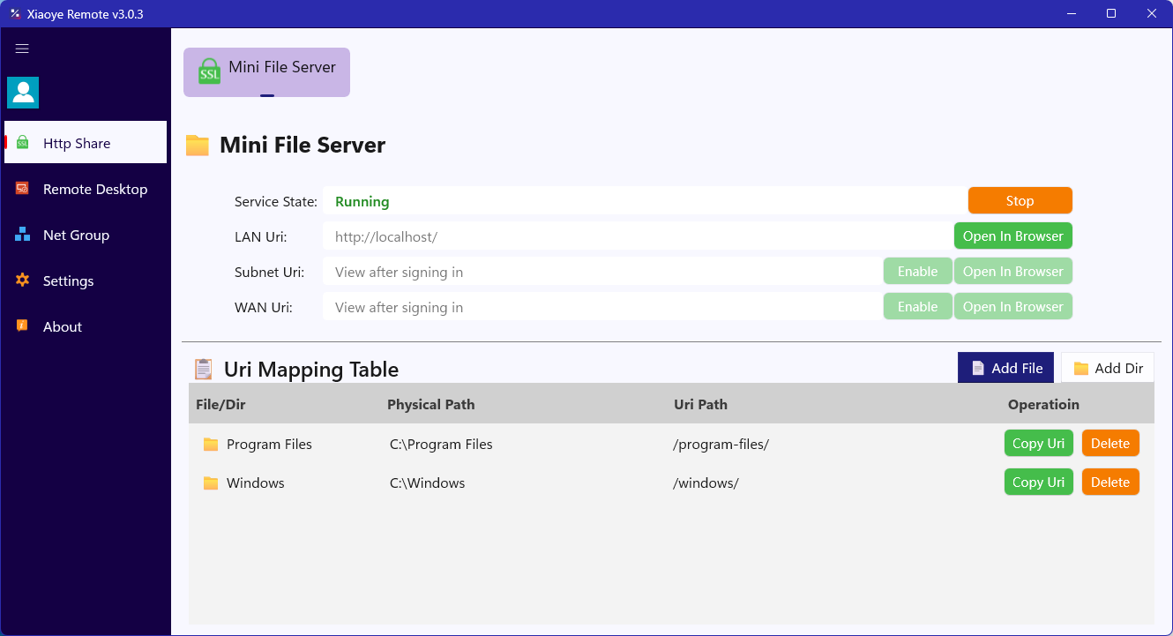Screen dimensions: 1173x636
Task: Select the Program Files row name
Action: tap(269, 445)
